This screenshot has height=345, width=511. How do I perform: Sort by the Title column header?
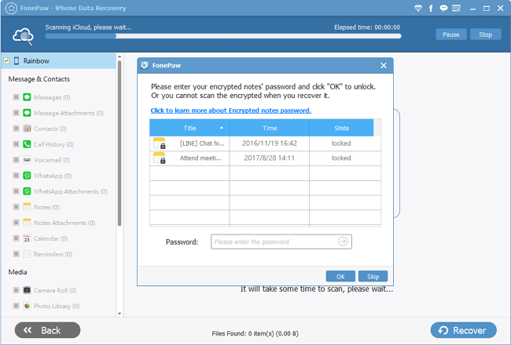[x=189, y=128]
